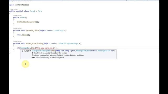Click 'object sender' in Form1_FormClosing signature
Viewport: 168px width, 94px height.
point(50,44)
